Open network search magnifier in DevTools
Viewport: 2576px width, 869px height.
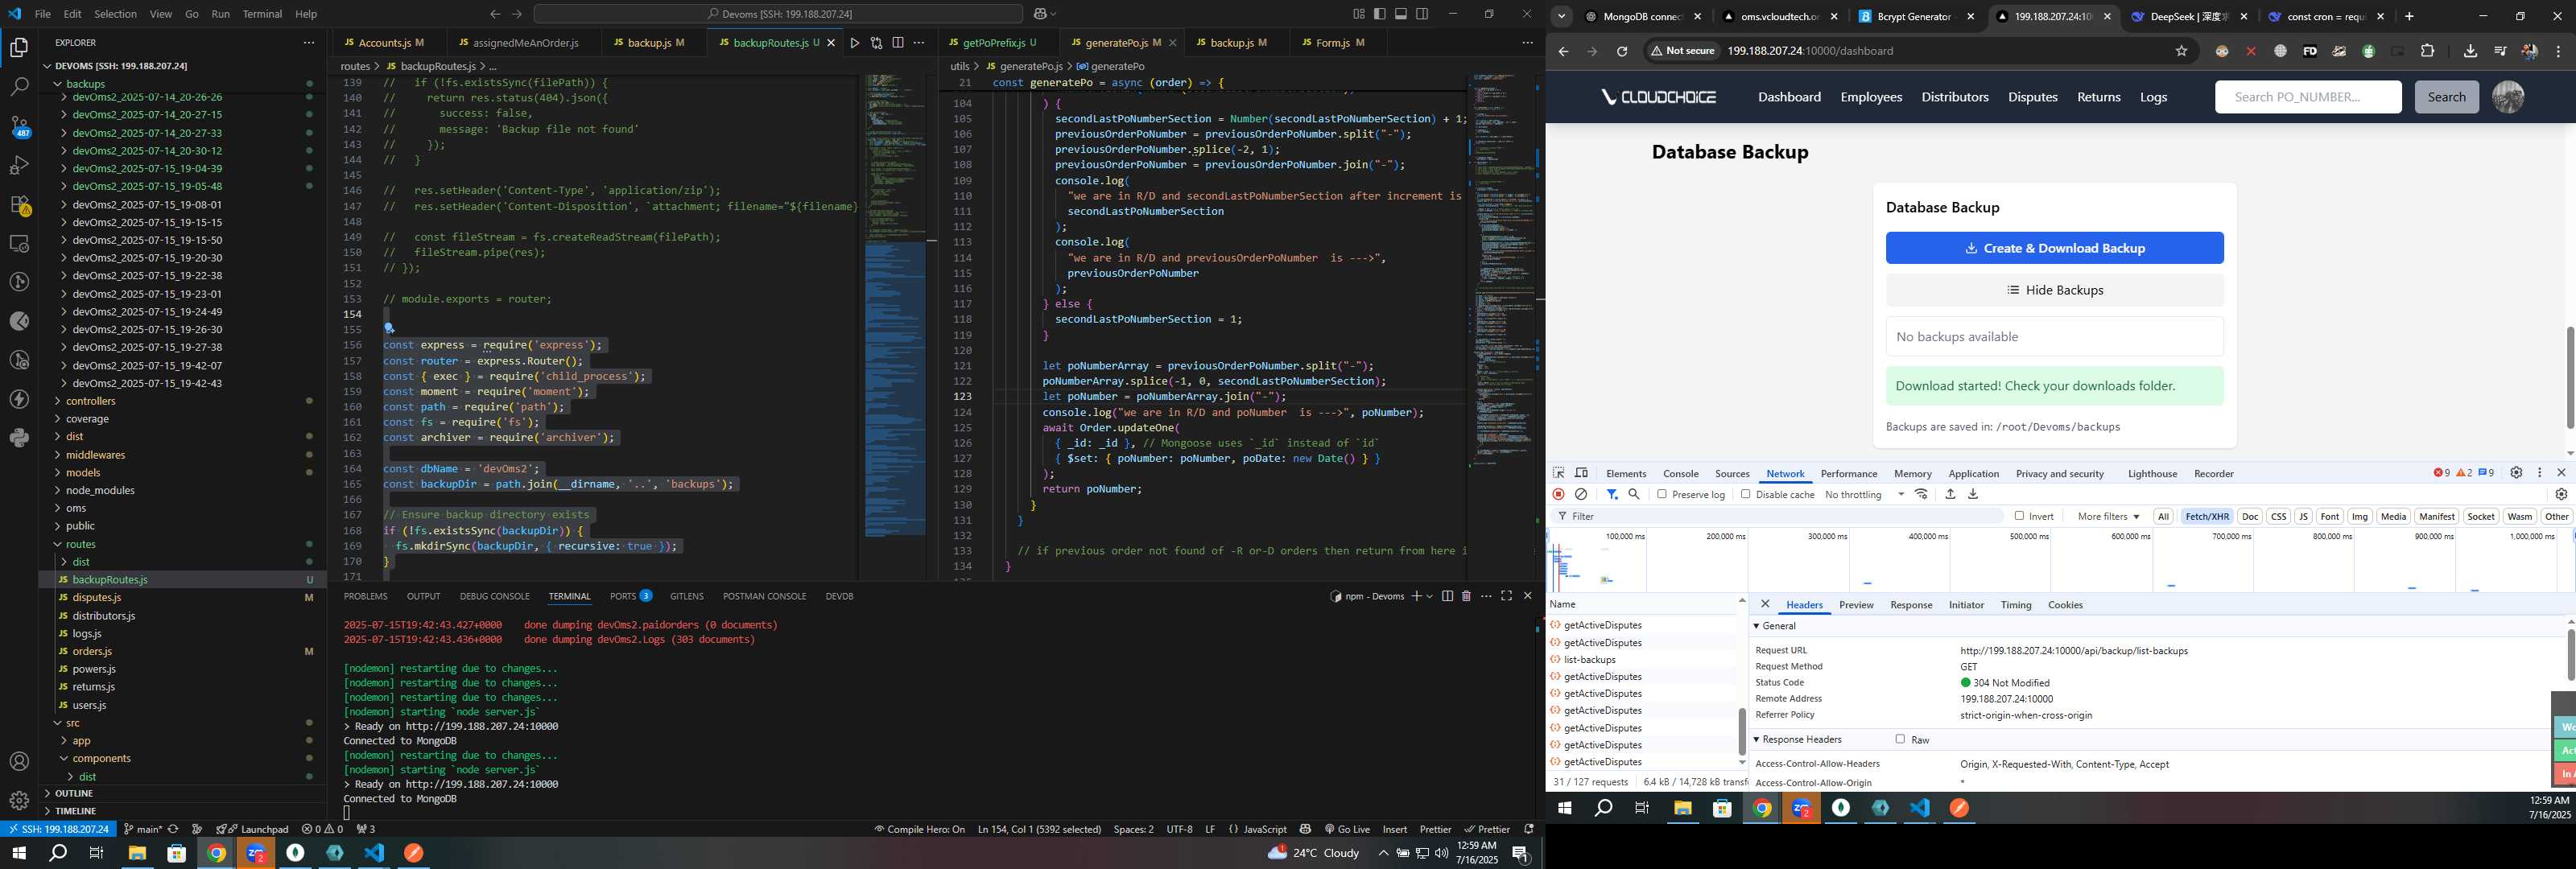(1634, 494)
